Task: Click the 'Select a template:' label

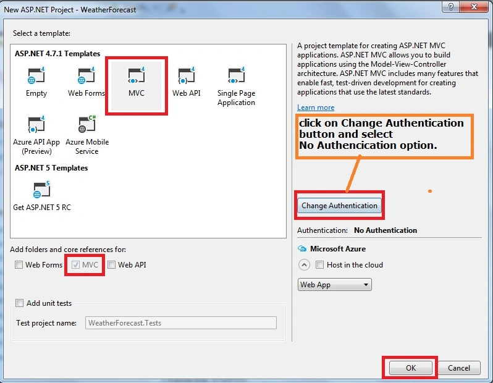Action: point(41,33)
